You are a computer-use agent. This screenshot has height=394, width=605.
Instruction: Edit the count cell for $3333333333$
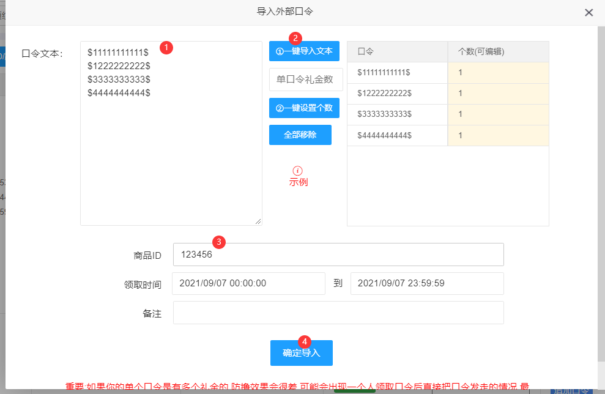tap(498, 114)
